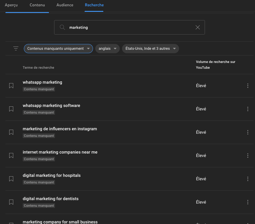Screen dimensions: 255x224
Task: Switch to the Contenu tab
Action: click(x=37, y=5)
